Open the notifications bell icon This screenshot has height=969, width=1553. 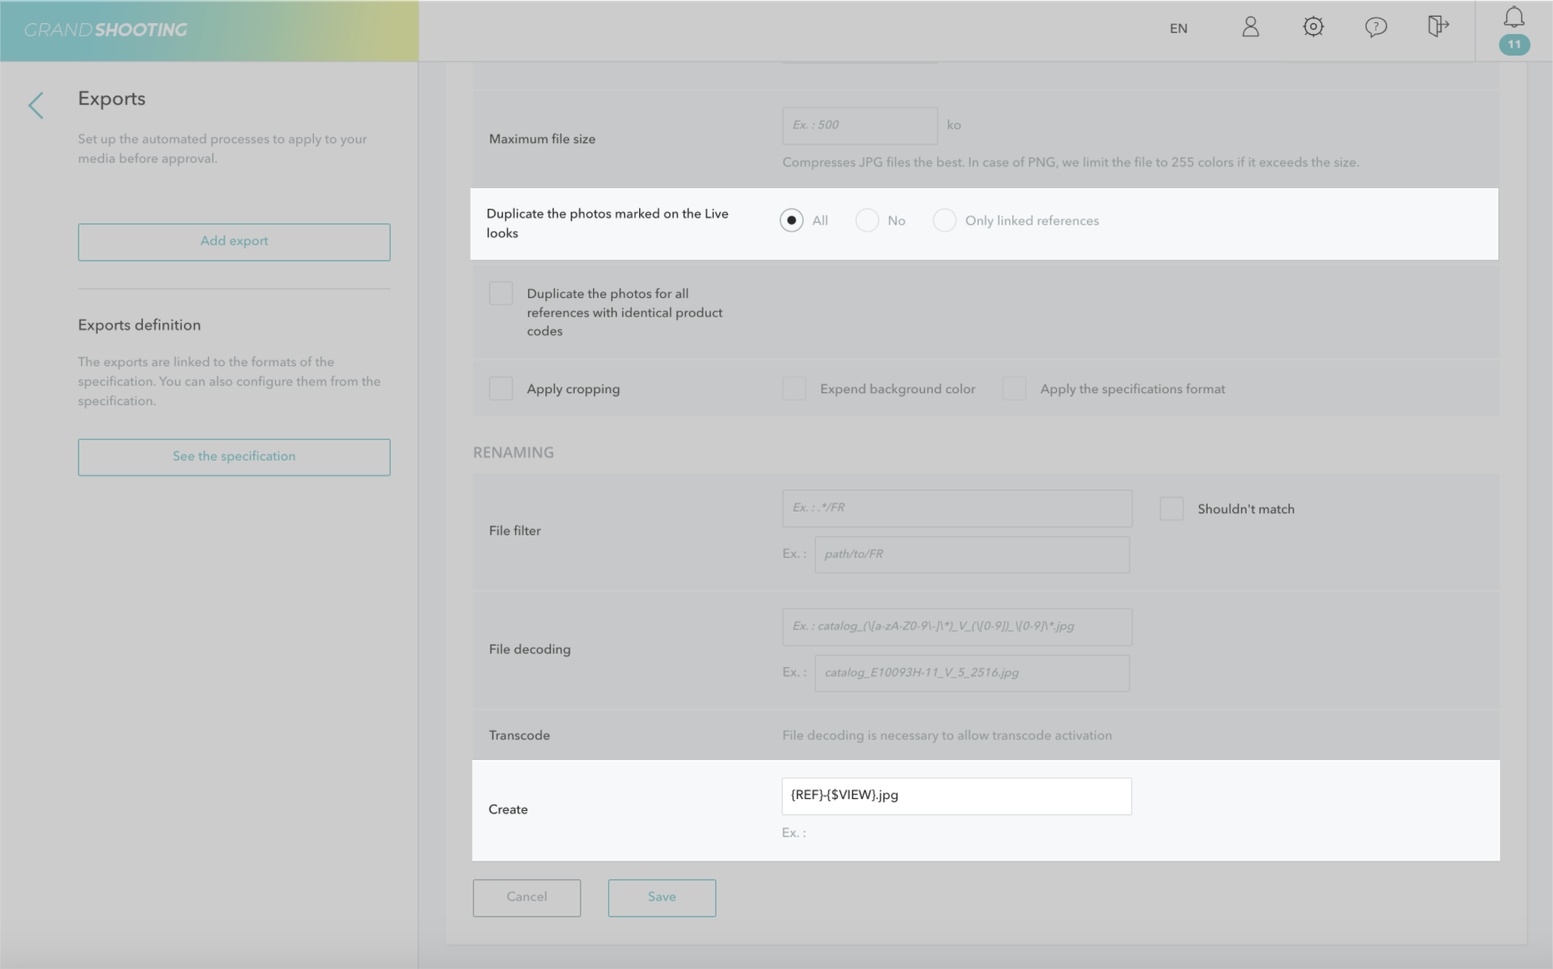1514,17
